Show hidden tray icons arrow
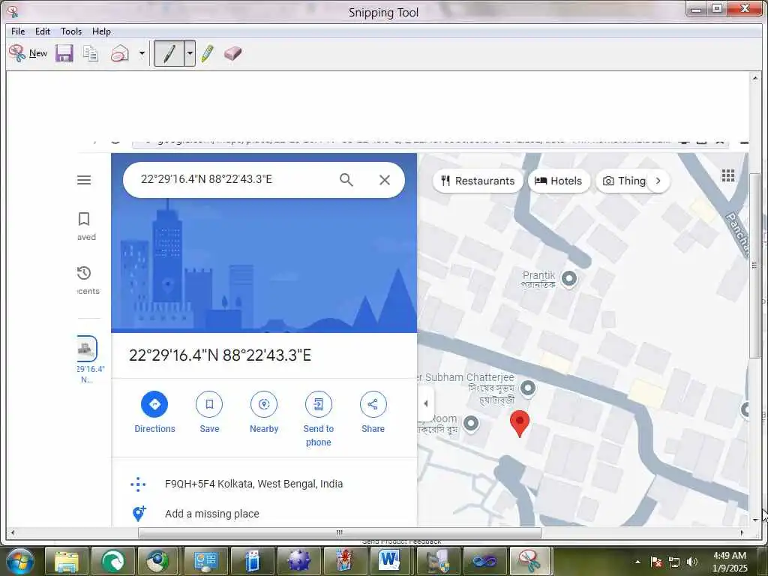Viewport: 768px width, 576px height. click(x=637, y=562)
